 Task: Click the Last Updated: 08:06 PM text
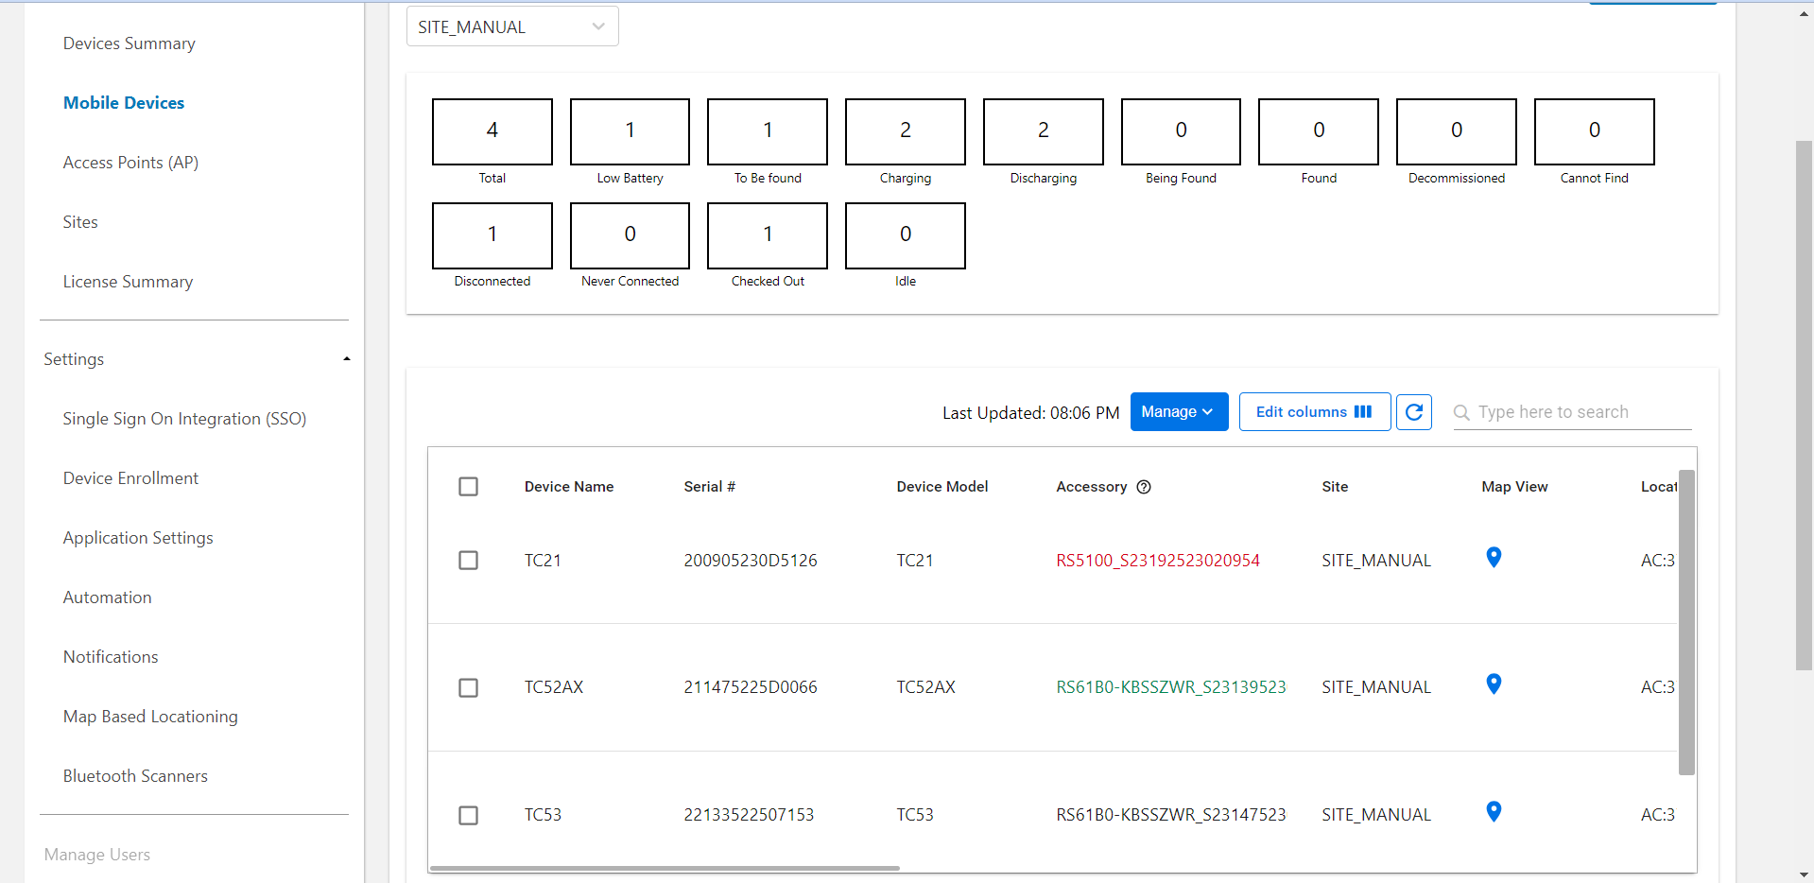1030,413
